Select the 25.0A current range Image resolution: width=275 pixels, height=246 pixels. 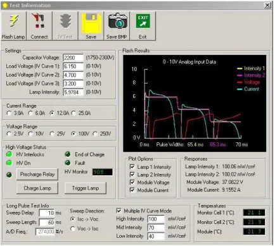74,113
